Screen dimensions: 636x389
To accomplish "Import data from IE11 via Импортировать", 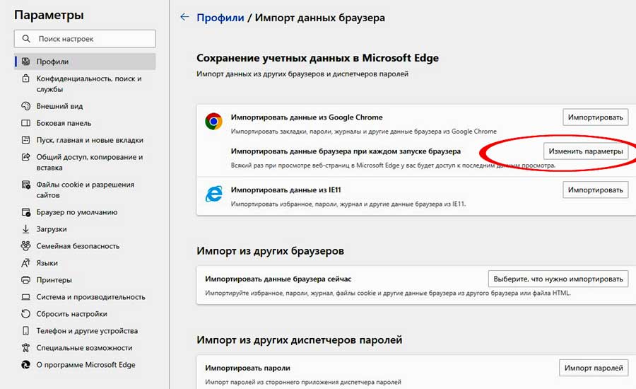I will click(595, 190).
